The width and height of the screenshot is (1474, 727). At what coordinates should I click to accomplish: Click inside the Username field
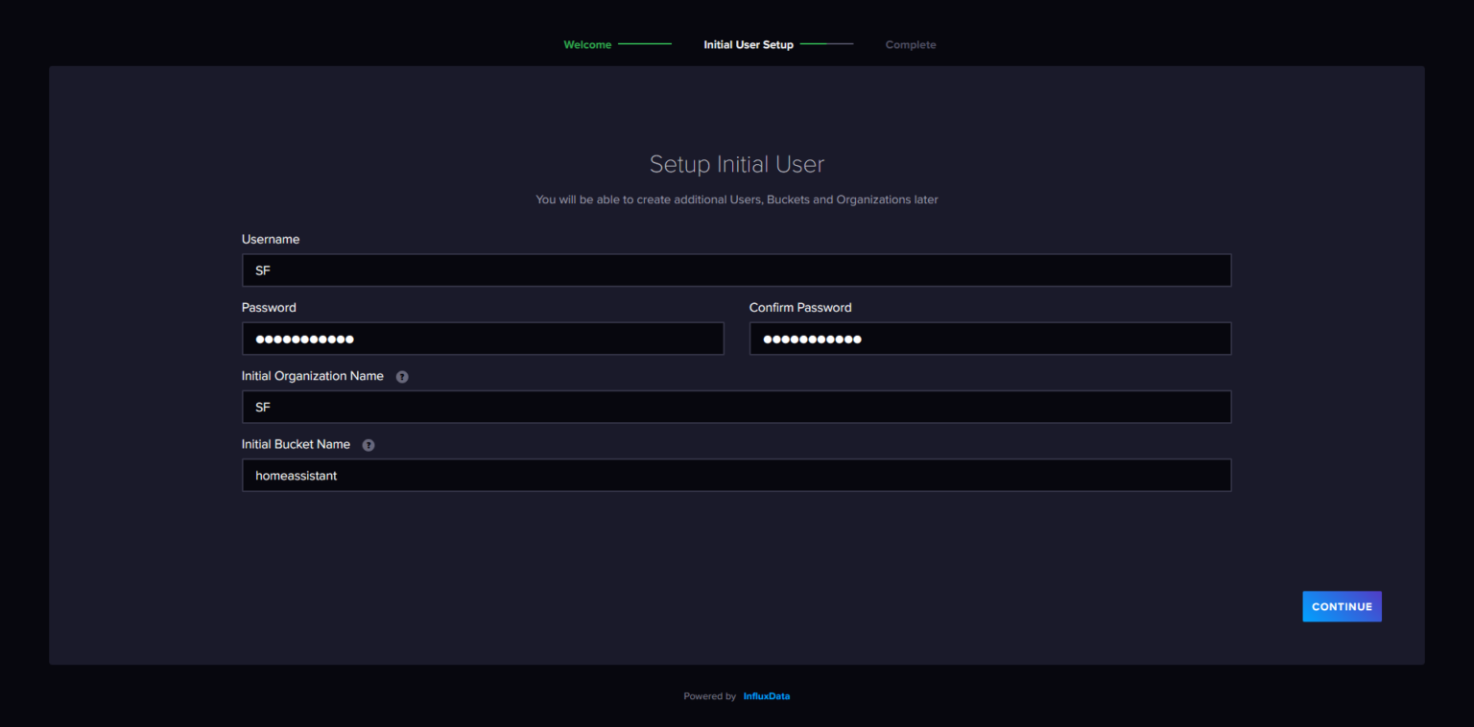click(736, 270)
